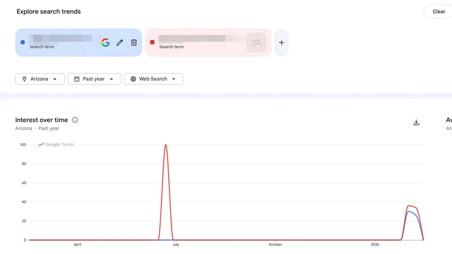Click the '2026' axis label
Viewport: 452px width, 254px height.
[375, 245]
